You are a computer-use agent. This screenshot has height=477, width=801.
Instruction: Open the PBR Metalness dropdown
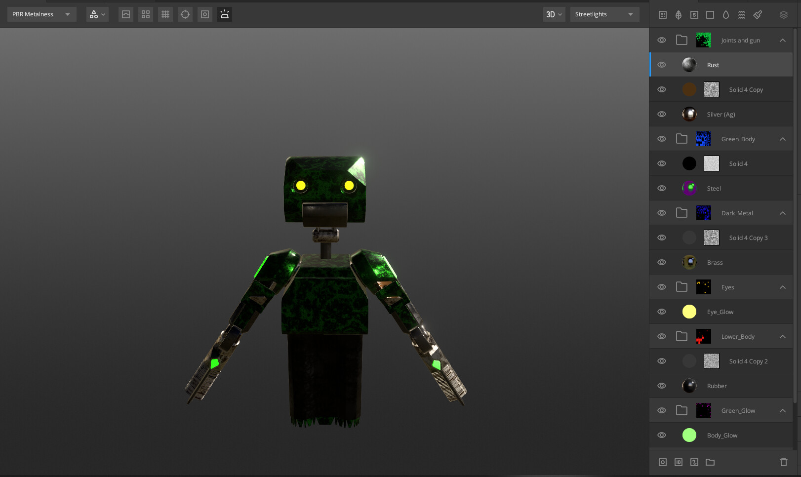coord(41,14)
